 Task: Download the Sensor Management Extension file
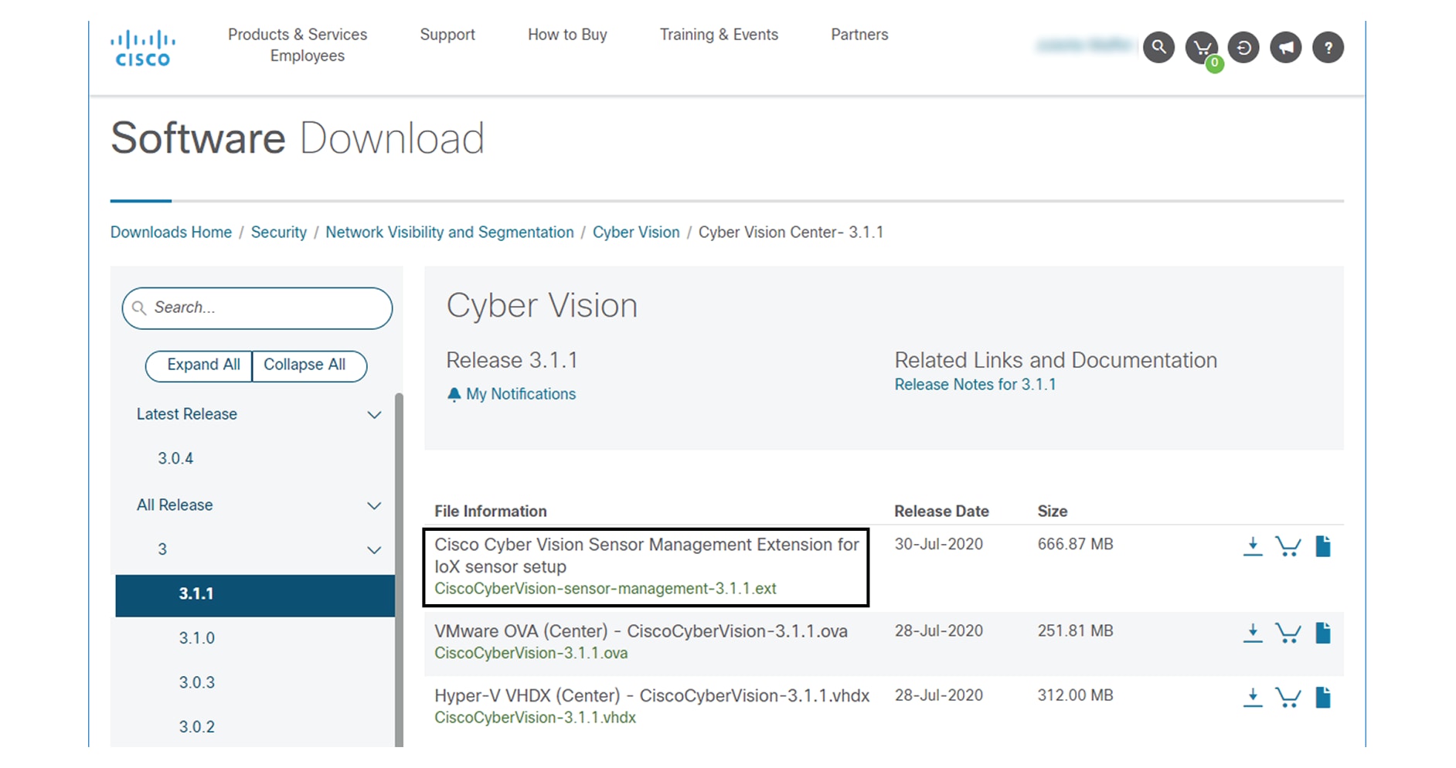(1253, 545)
